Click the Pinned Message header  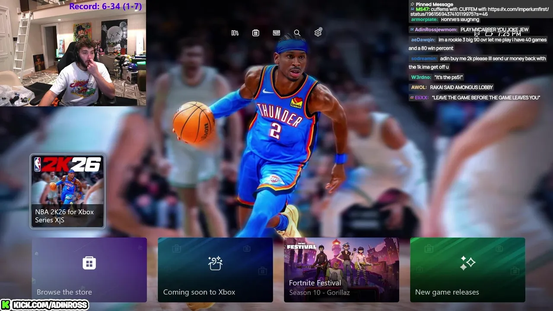click(434, 4)
